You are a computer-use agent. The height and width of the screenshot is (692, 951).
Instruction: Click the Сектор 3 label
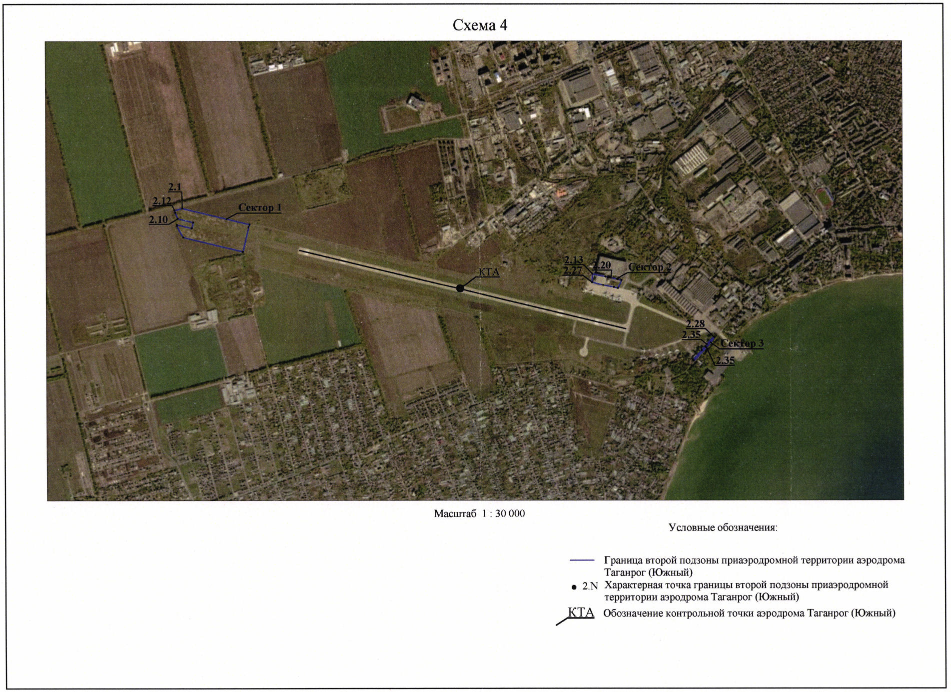coord(742,343)
